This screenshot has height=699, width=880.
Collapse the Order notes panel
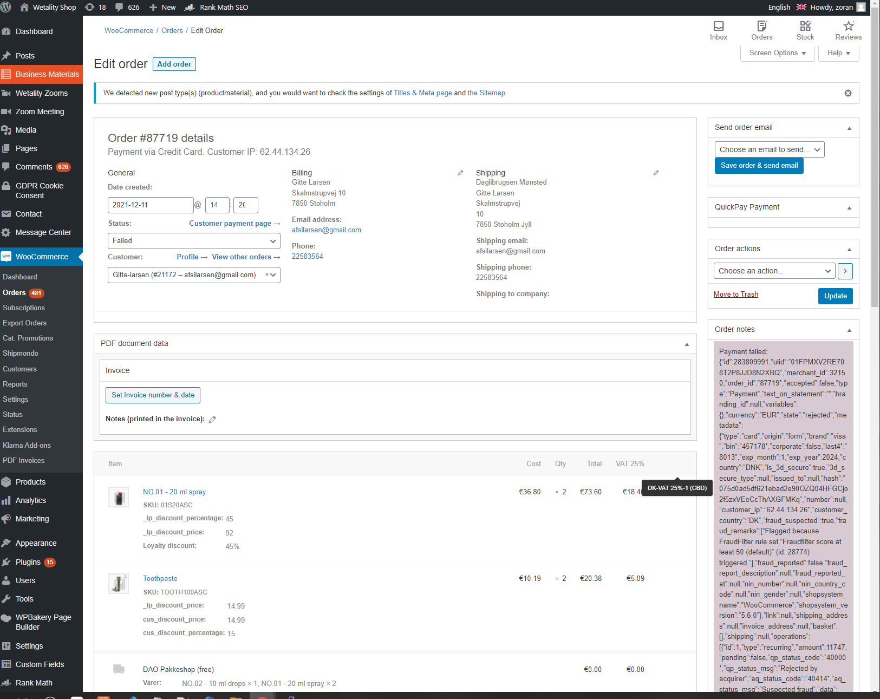click(849, 330)
